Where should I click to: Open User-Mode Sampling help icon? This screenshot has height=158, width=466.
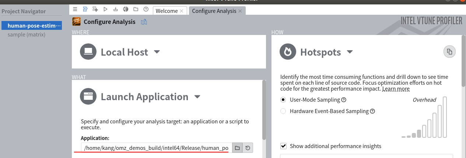[x=344, y=100]
